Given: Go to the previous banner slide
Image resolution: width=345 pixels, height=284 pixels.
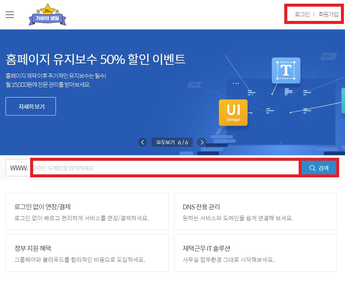Looking at the screenshot, I should pos(142,142).
